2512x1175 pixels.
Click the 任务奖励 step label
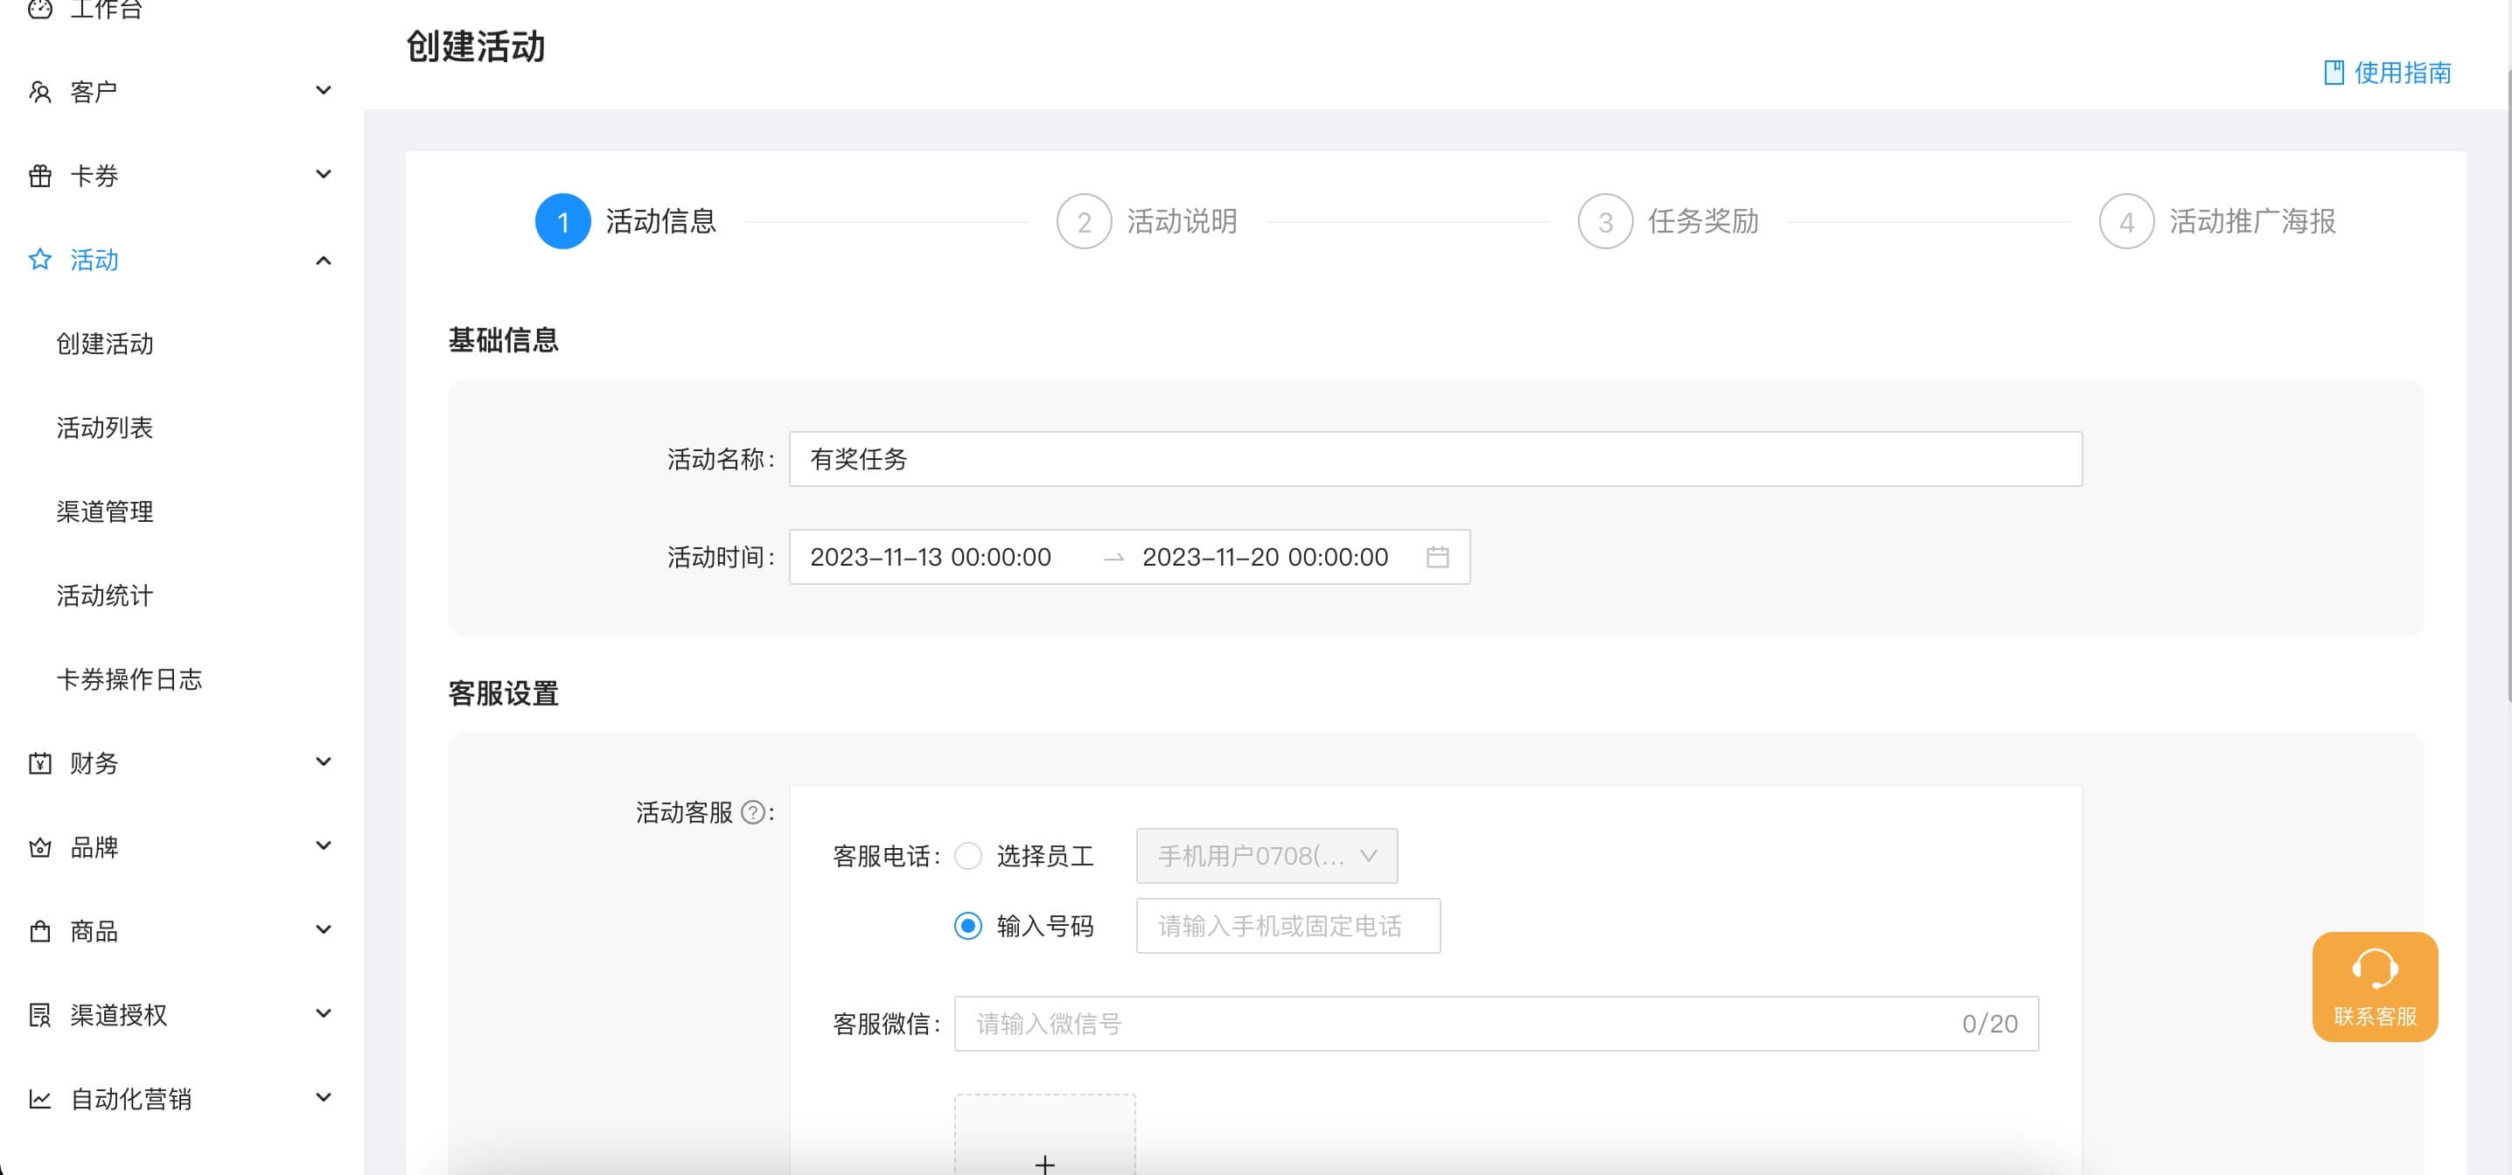click(1703, 221)
